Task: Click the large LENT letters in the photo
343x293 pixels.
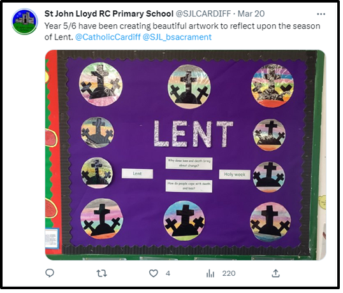Action: point(193,134)
